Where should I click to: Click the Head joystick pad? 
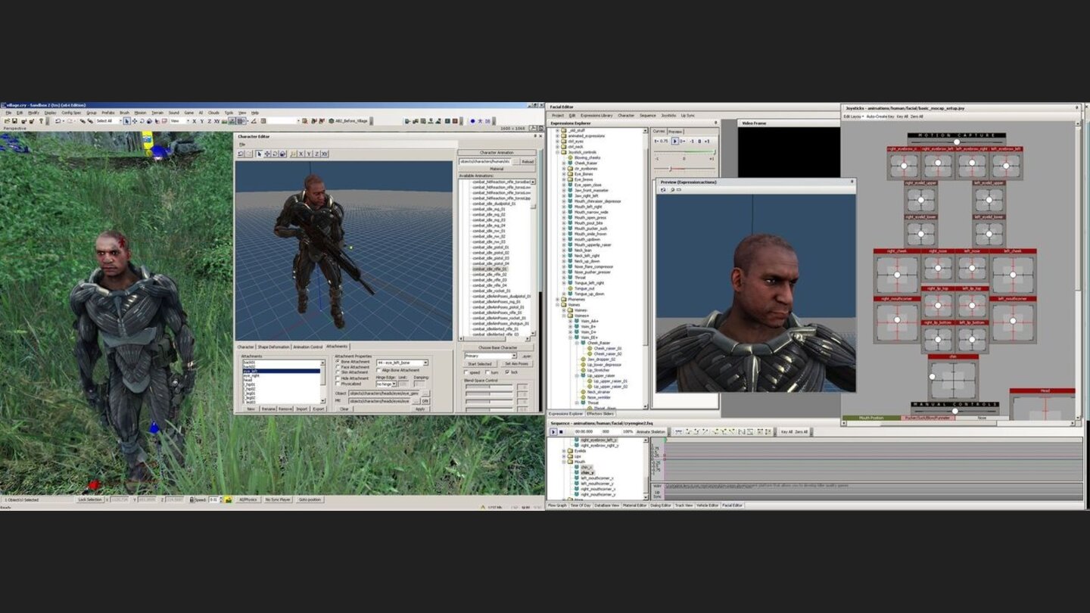[1042, 406]
